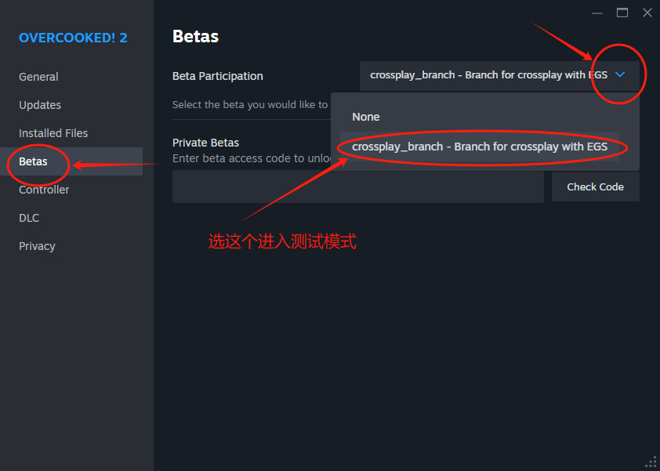This screenshot has height=471, width=660.
Task: Expand the Beta Participation dropdown chevron
Action: (x=620, y=75)
